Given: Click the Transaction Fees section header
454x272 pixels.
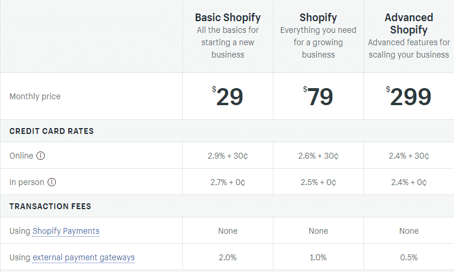Looking at the screenshot, I should (50, 207).
